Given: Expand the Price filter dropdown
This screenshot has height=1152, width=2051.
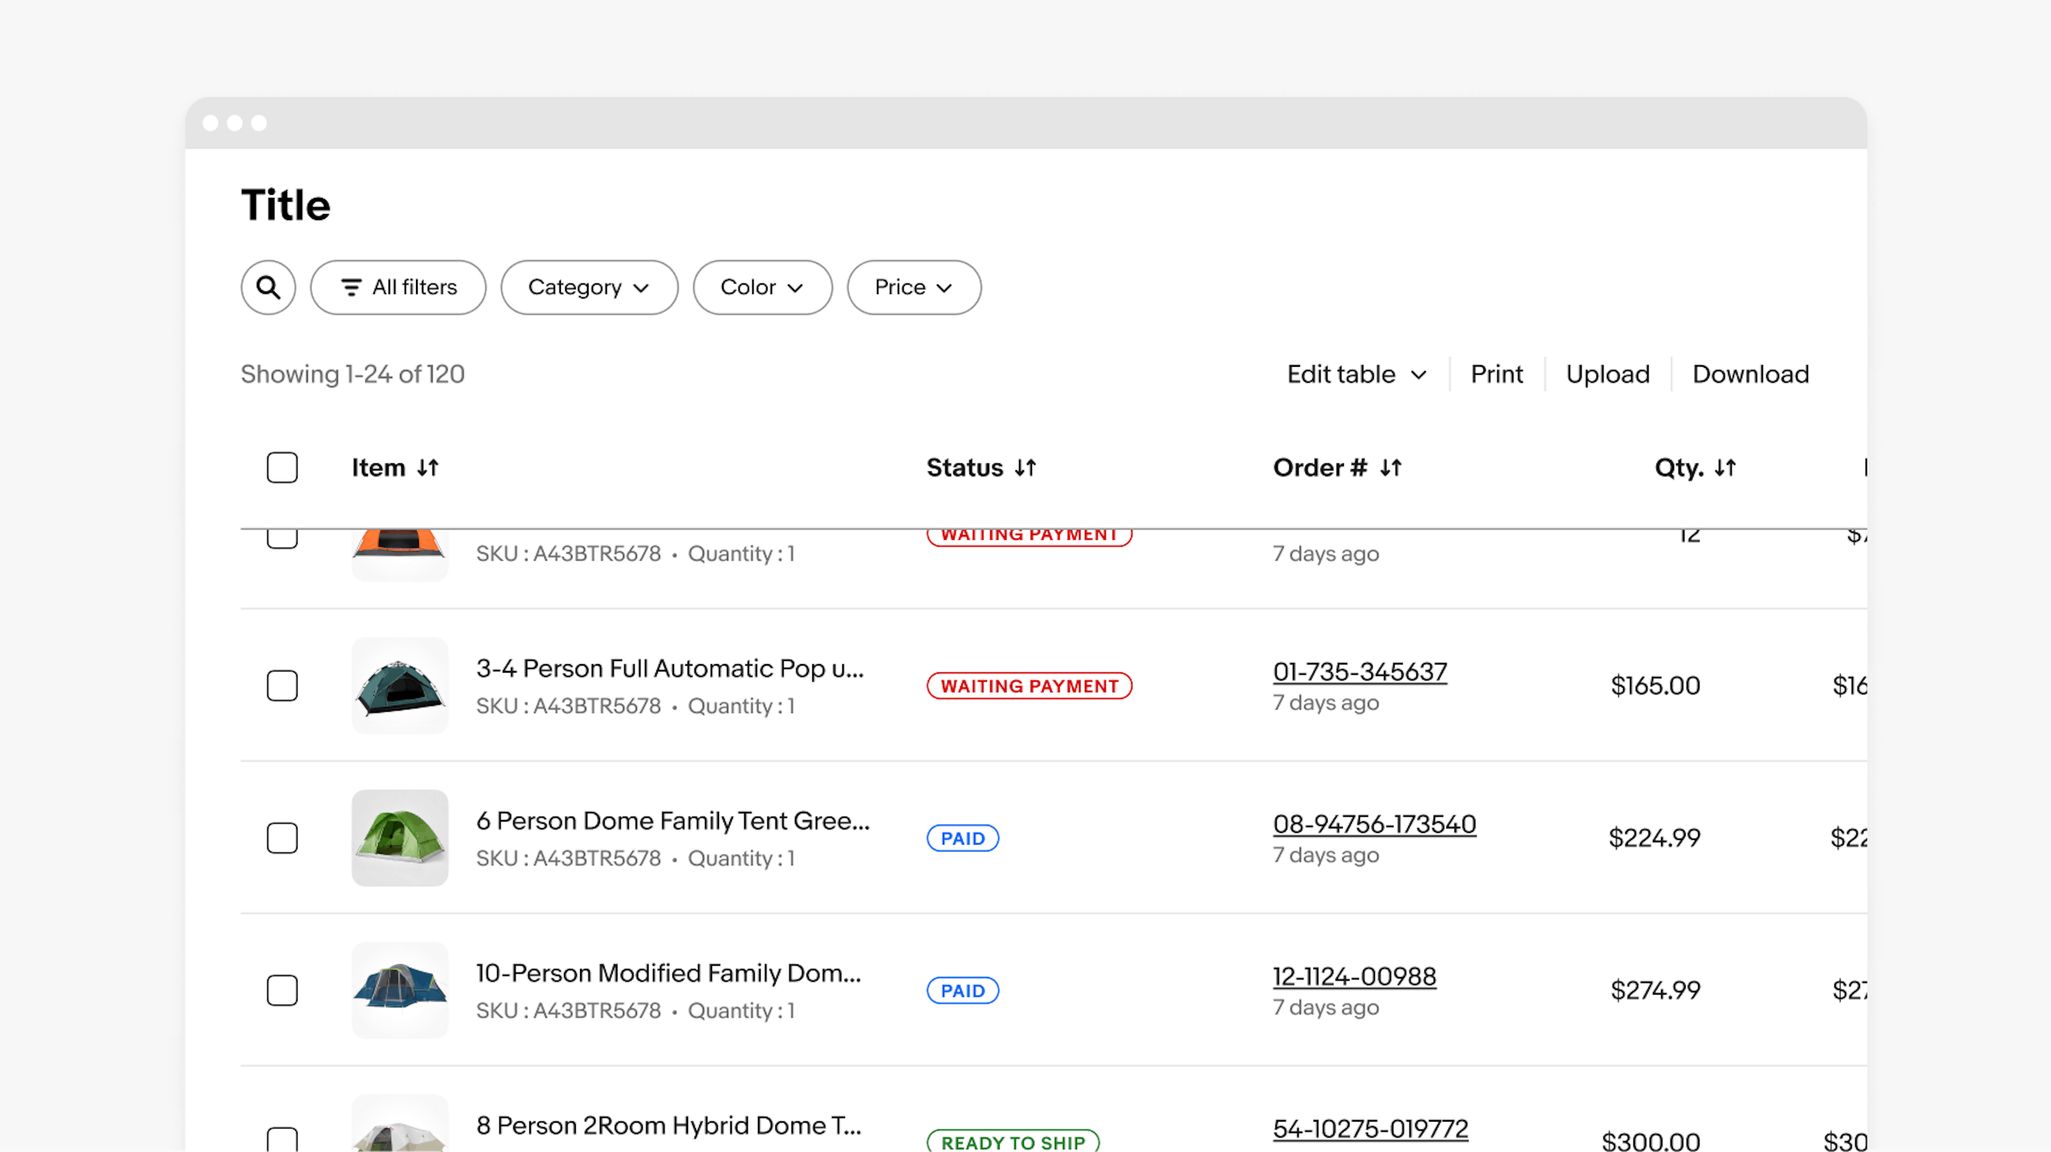Looking at the screenshot, I should tap(913, 287).
